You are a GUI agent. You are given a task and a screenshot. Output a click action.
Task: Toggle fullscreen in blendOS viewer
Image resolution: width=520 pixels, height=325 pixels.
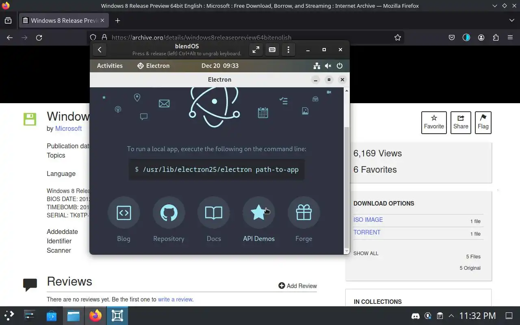[x=256, y=50]
